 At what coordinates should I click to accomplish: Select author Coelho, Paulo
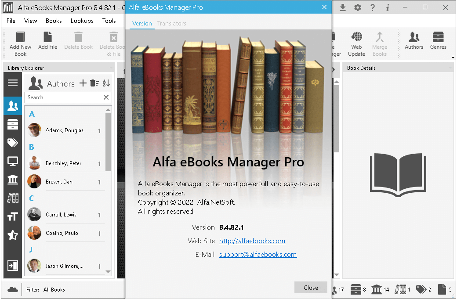tap(66, 233)
